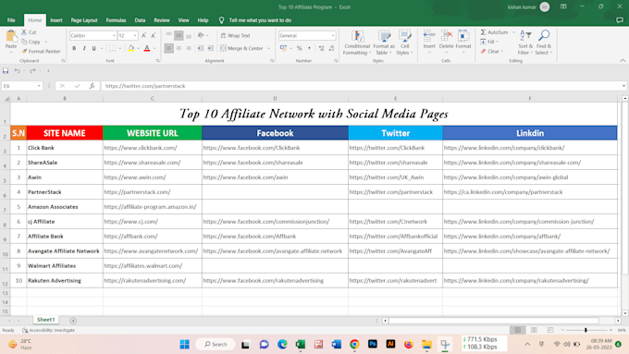Increase font size with the large A icon
Image resolution: width=629 pixels, height=354 pixels.
point(143,36)
